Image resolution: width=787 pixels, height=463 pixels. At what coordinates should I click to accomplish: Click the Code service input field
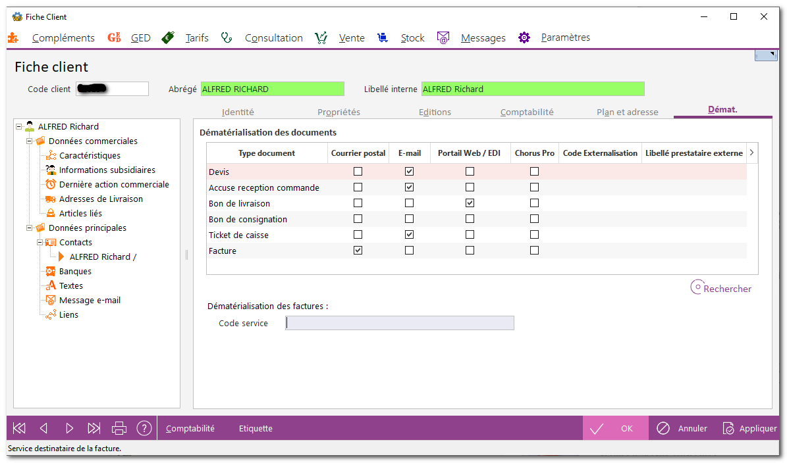tap(399, 323)
